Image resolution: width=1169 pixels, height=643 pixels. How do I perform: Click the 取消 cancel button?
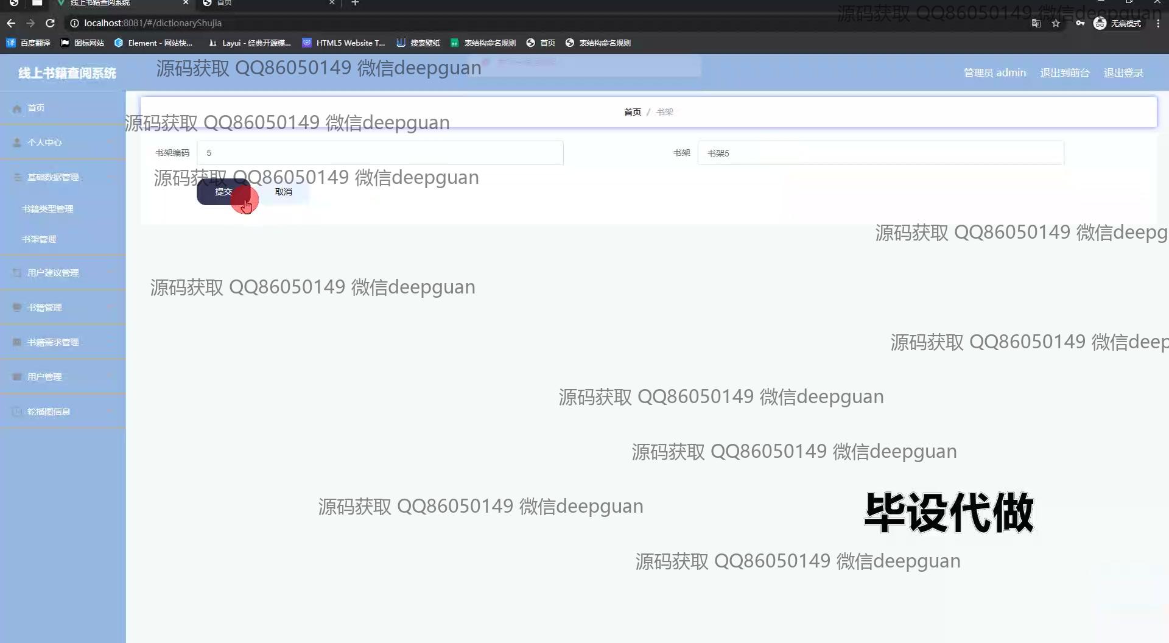284,192
